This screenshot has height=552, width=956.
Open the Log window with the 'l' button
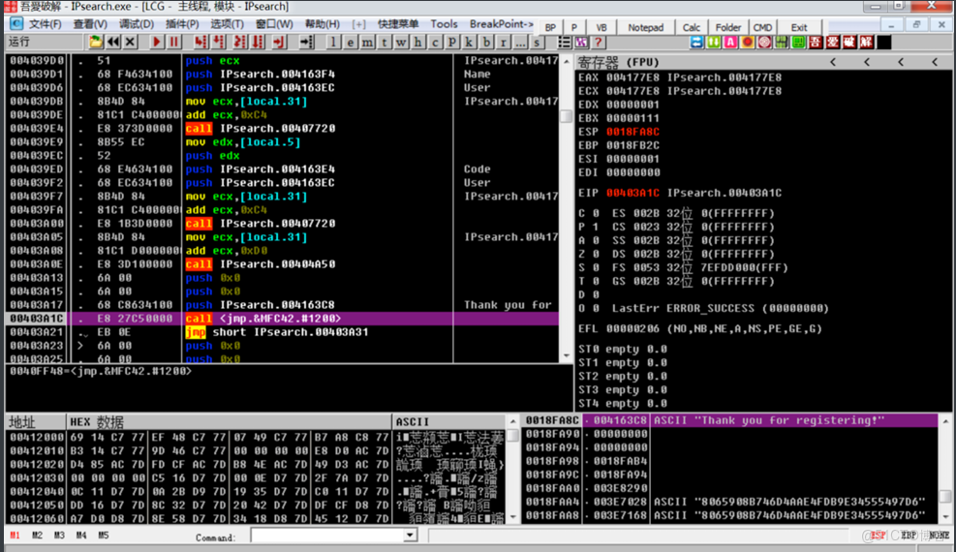333,42
